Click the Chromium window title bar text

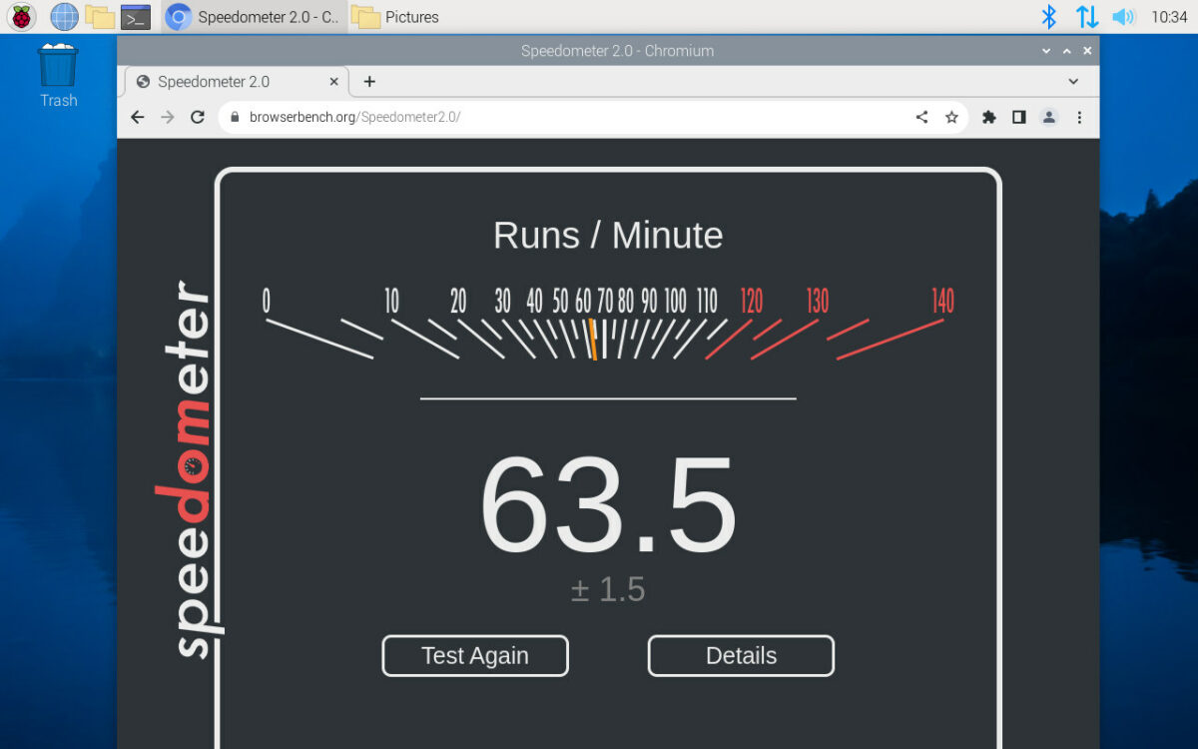(x=617, y=51)
